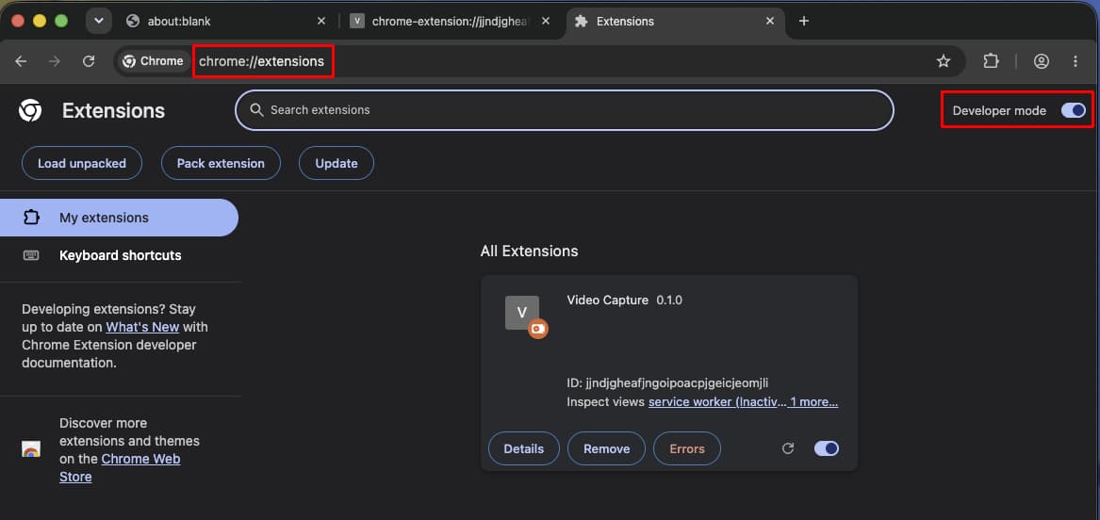
Task: Select My extensions in the sidebar
Action: 120,218
